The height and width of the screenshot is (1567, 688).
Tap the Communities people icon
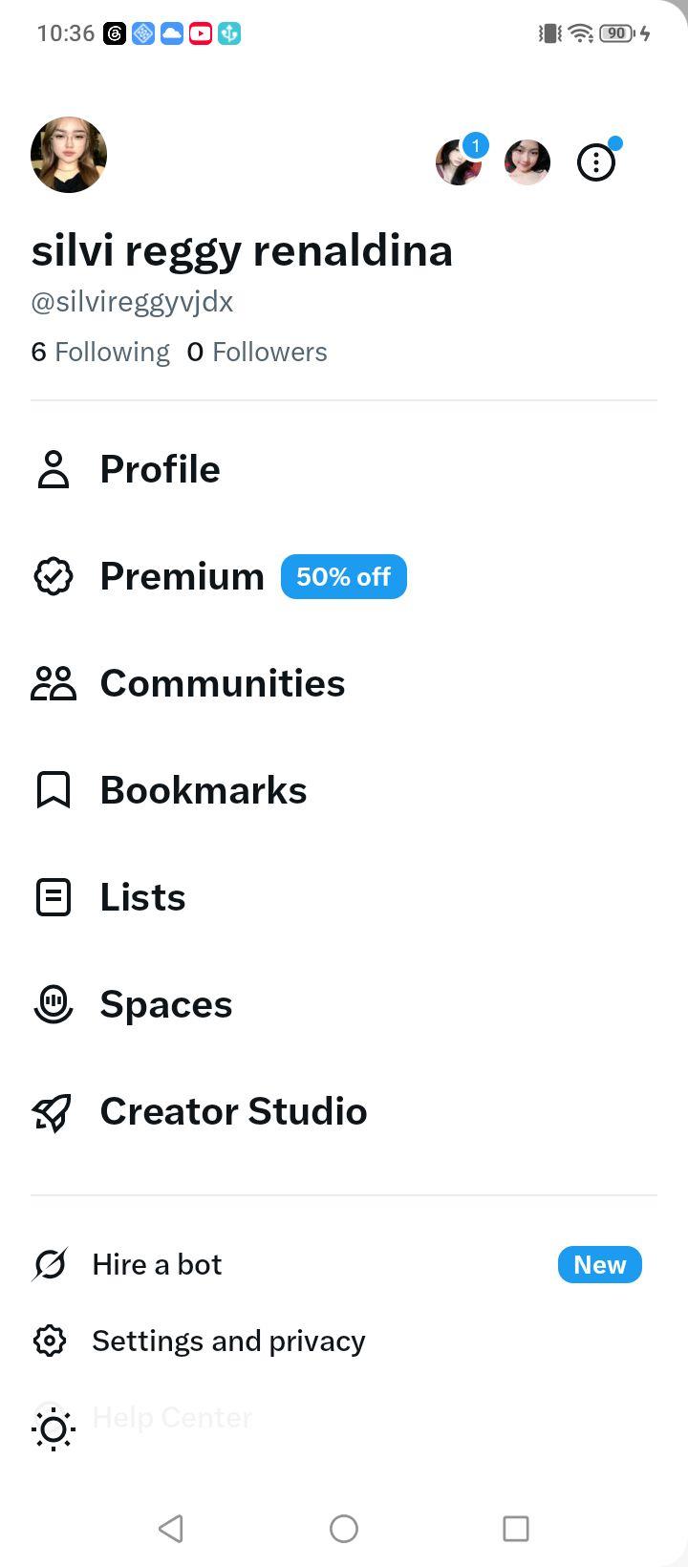click(x=54, y=683)
